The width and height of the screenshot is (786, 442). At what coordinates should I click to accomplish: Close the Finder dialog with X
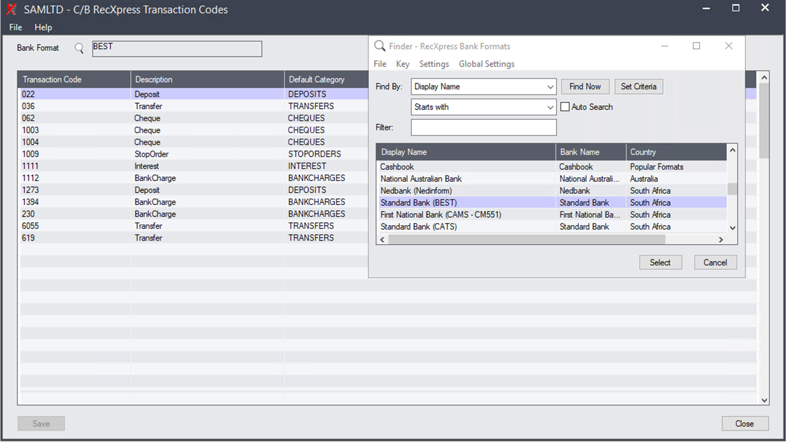tap(728, 46)
